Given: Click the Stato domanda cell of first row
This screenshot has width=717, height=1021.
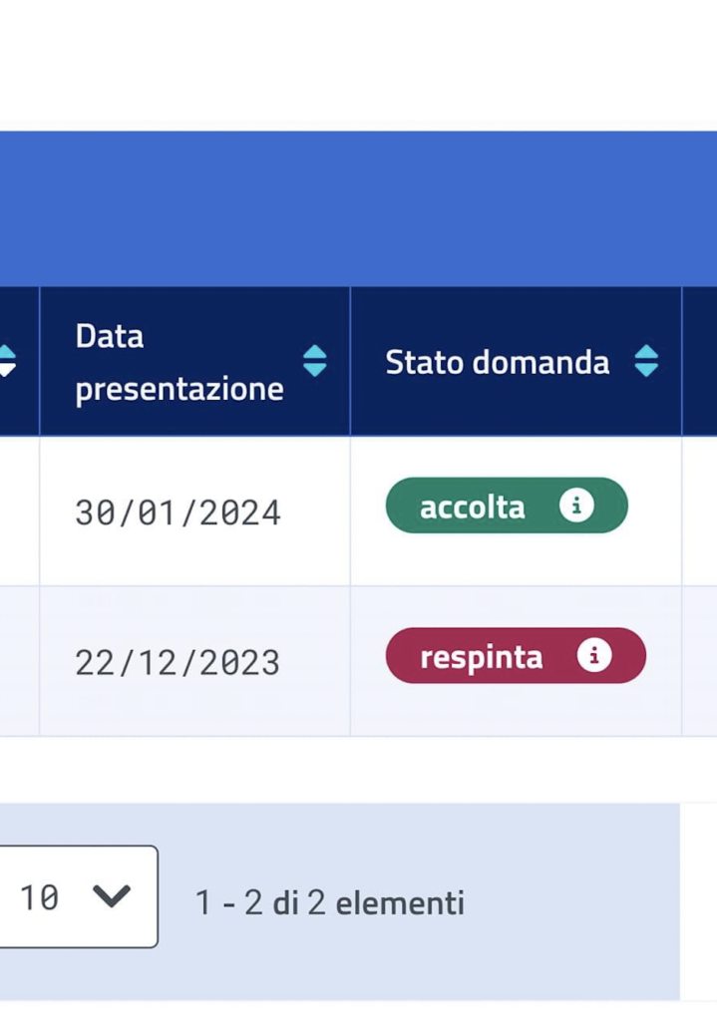Looking at the screenshot, I should tap(516, 511).
